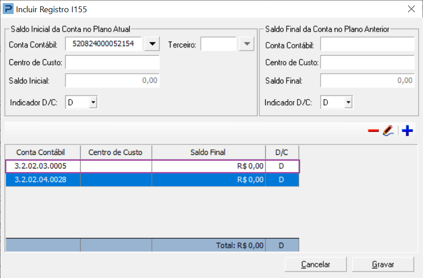
Task: Open Indicador D/C dropdown in Plano Anterior
Action: (348, 102)
